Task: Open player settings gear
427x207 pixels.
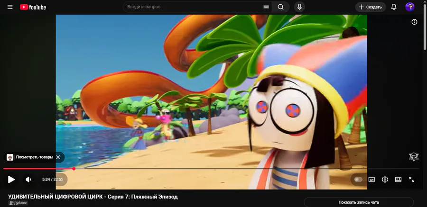Action: coord(385,180)
